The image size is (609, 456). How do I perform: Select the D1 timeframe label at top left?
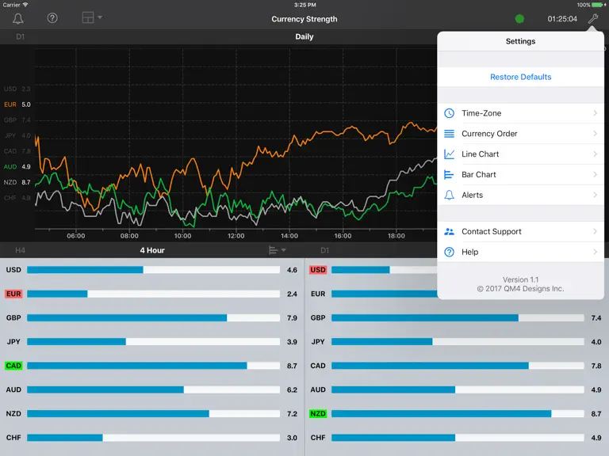coord(20,37)
